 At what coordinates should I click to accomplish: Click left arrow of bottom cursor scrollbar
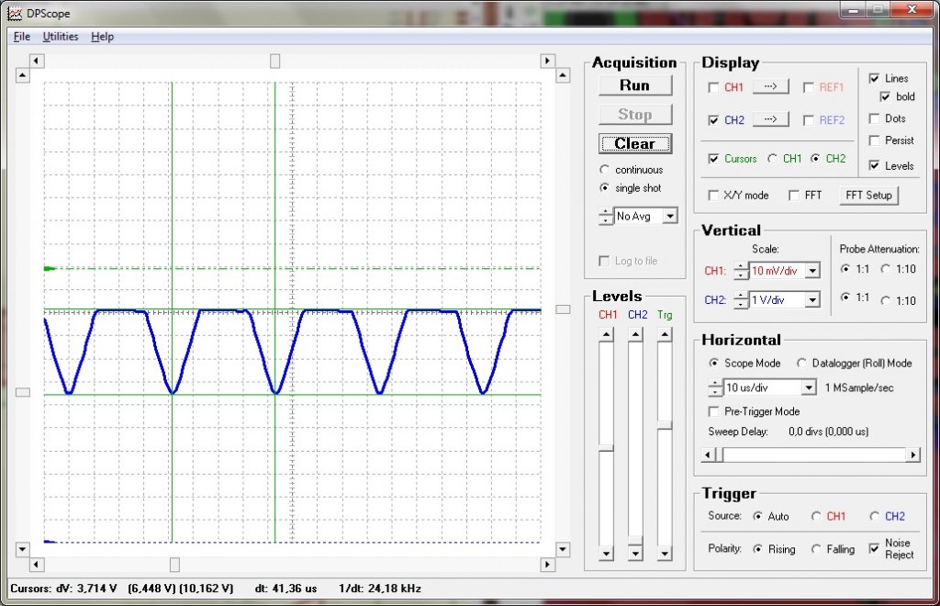pyautogui.click(x=37, y=564)
